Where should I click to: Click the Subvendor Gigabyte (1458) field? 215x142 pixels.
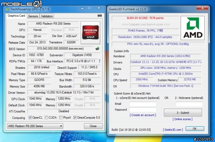tap(82, 55)
